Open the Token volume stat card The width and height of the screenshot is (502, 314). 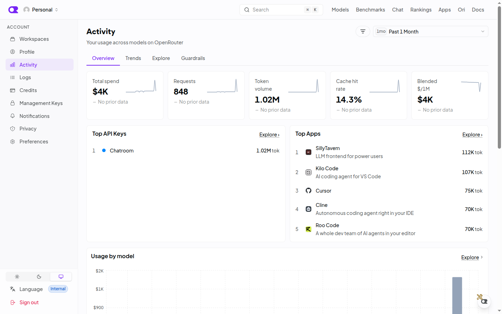pos(287,96)
